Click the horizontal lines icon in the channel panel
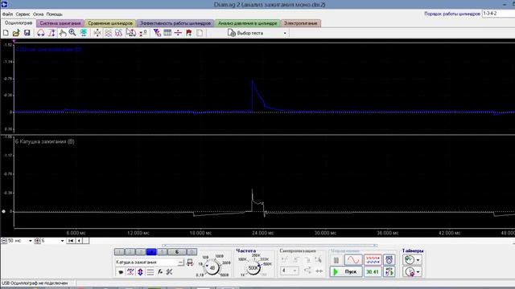The image size is (515, 289). click(150, 272)
